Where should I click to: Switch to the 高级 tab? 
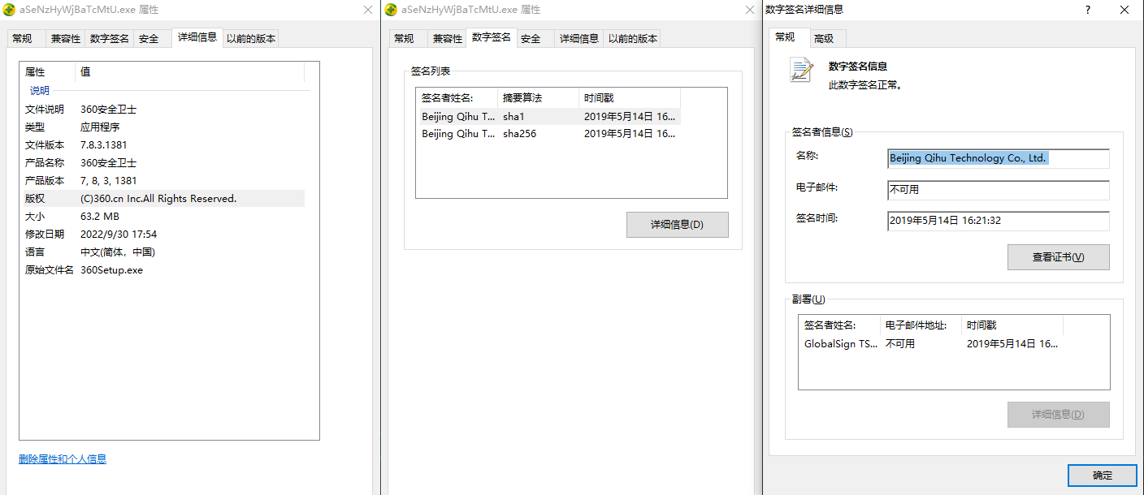coord(824,38)
